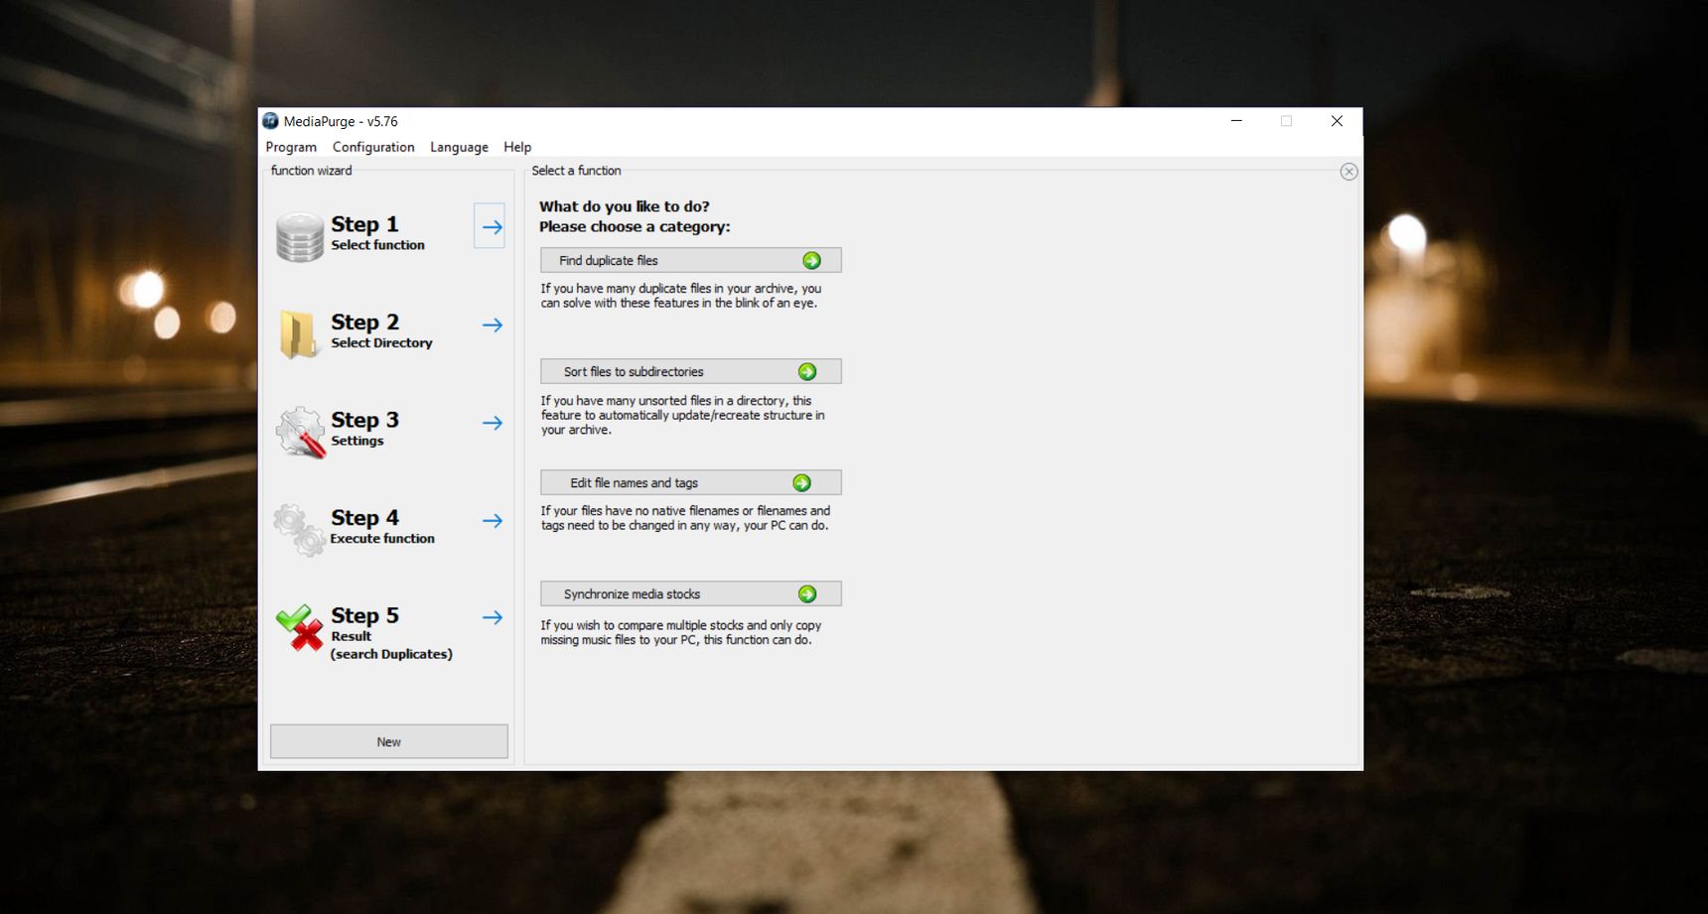The width and height of the screenshot is (1708, 914).
Task: Click the New button
Action: coord(389,741)
